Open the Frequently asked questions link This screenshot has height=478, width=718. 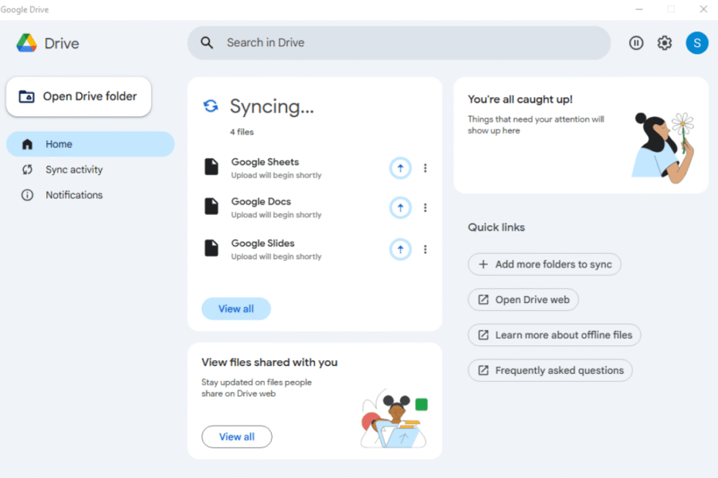[x=550, y=371]
